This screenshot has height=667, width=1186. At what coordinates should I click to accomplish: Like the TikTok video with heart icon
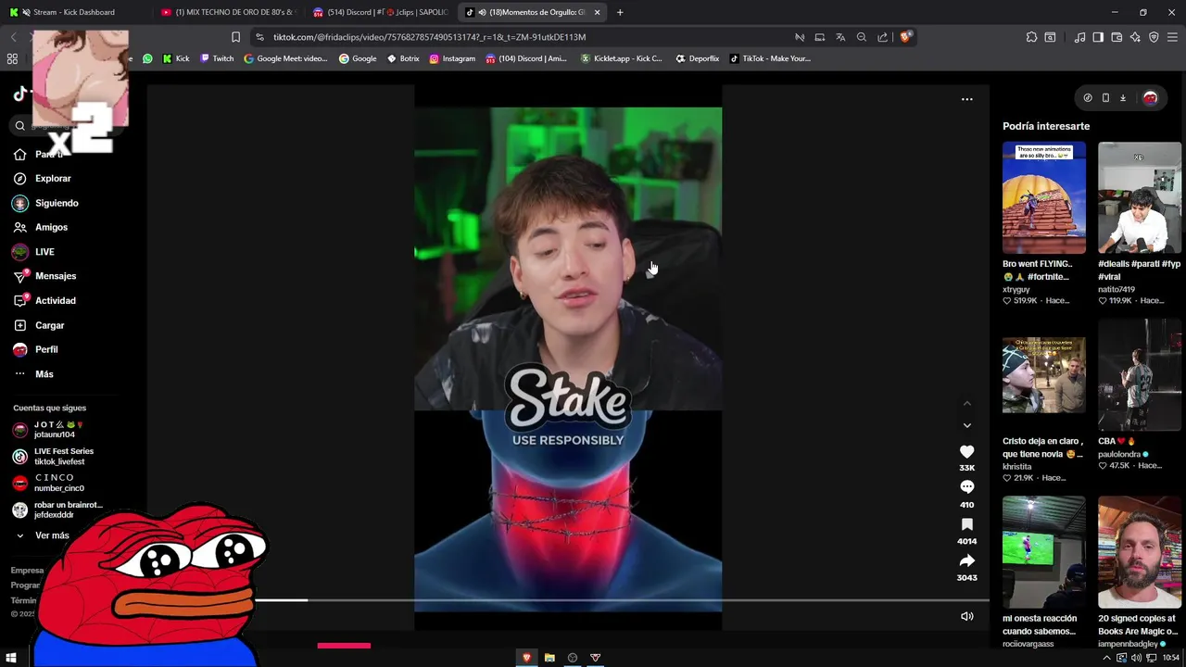(966, 451)
